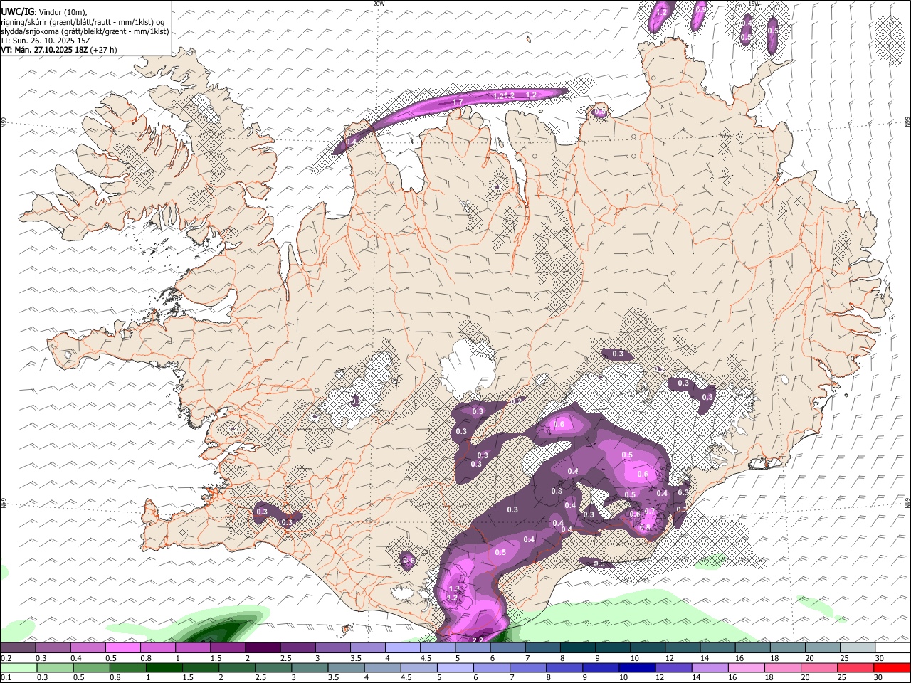Pick the lower legend swatch for 10 (deep blue)
911x683 pixels.
(637, 668)
